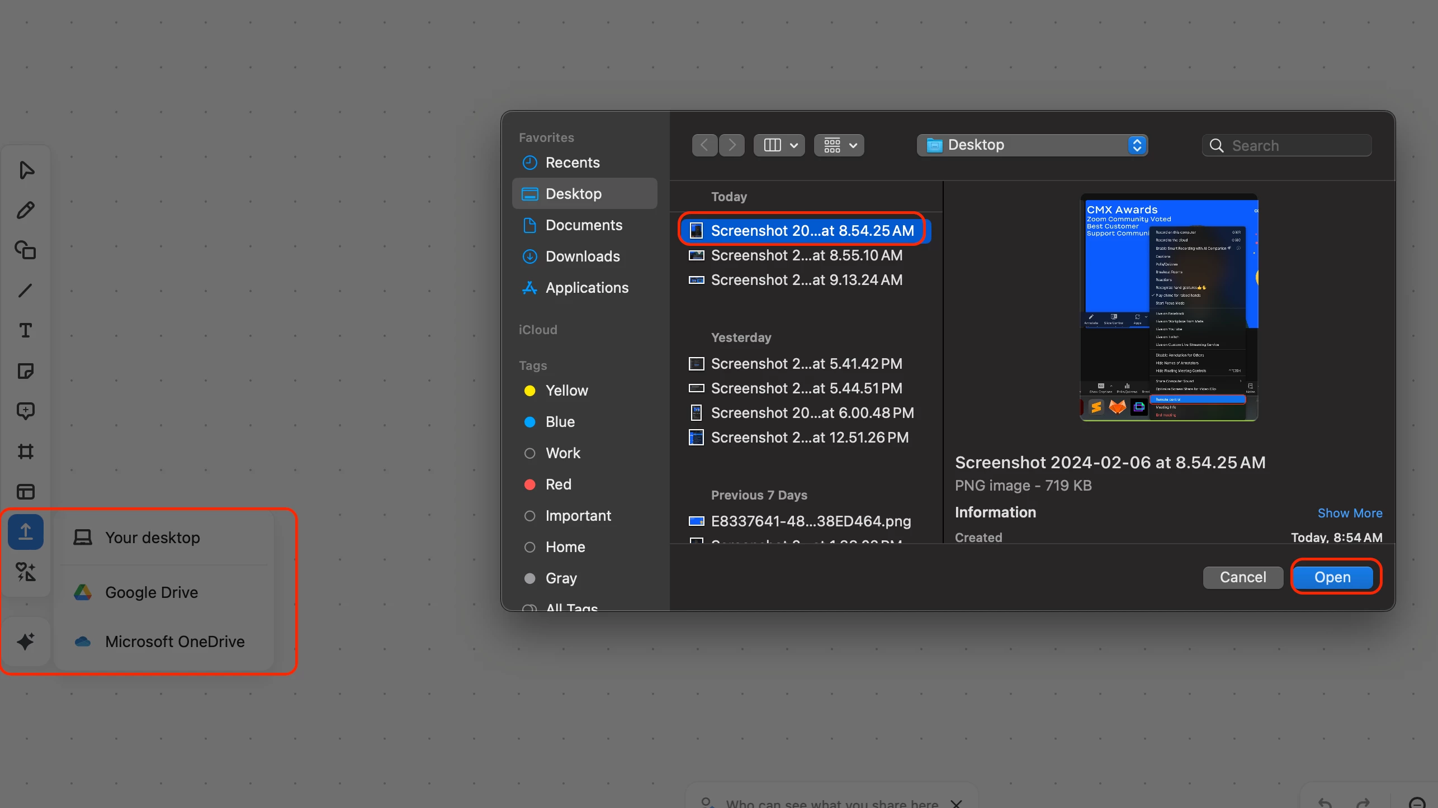Select the pointer arrow tool
Screen dimensions: 1438x808
26,170
